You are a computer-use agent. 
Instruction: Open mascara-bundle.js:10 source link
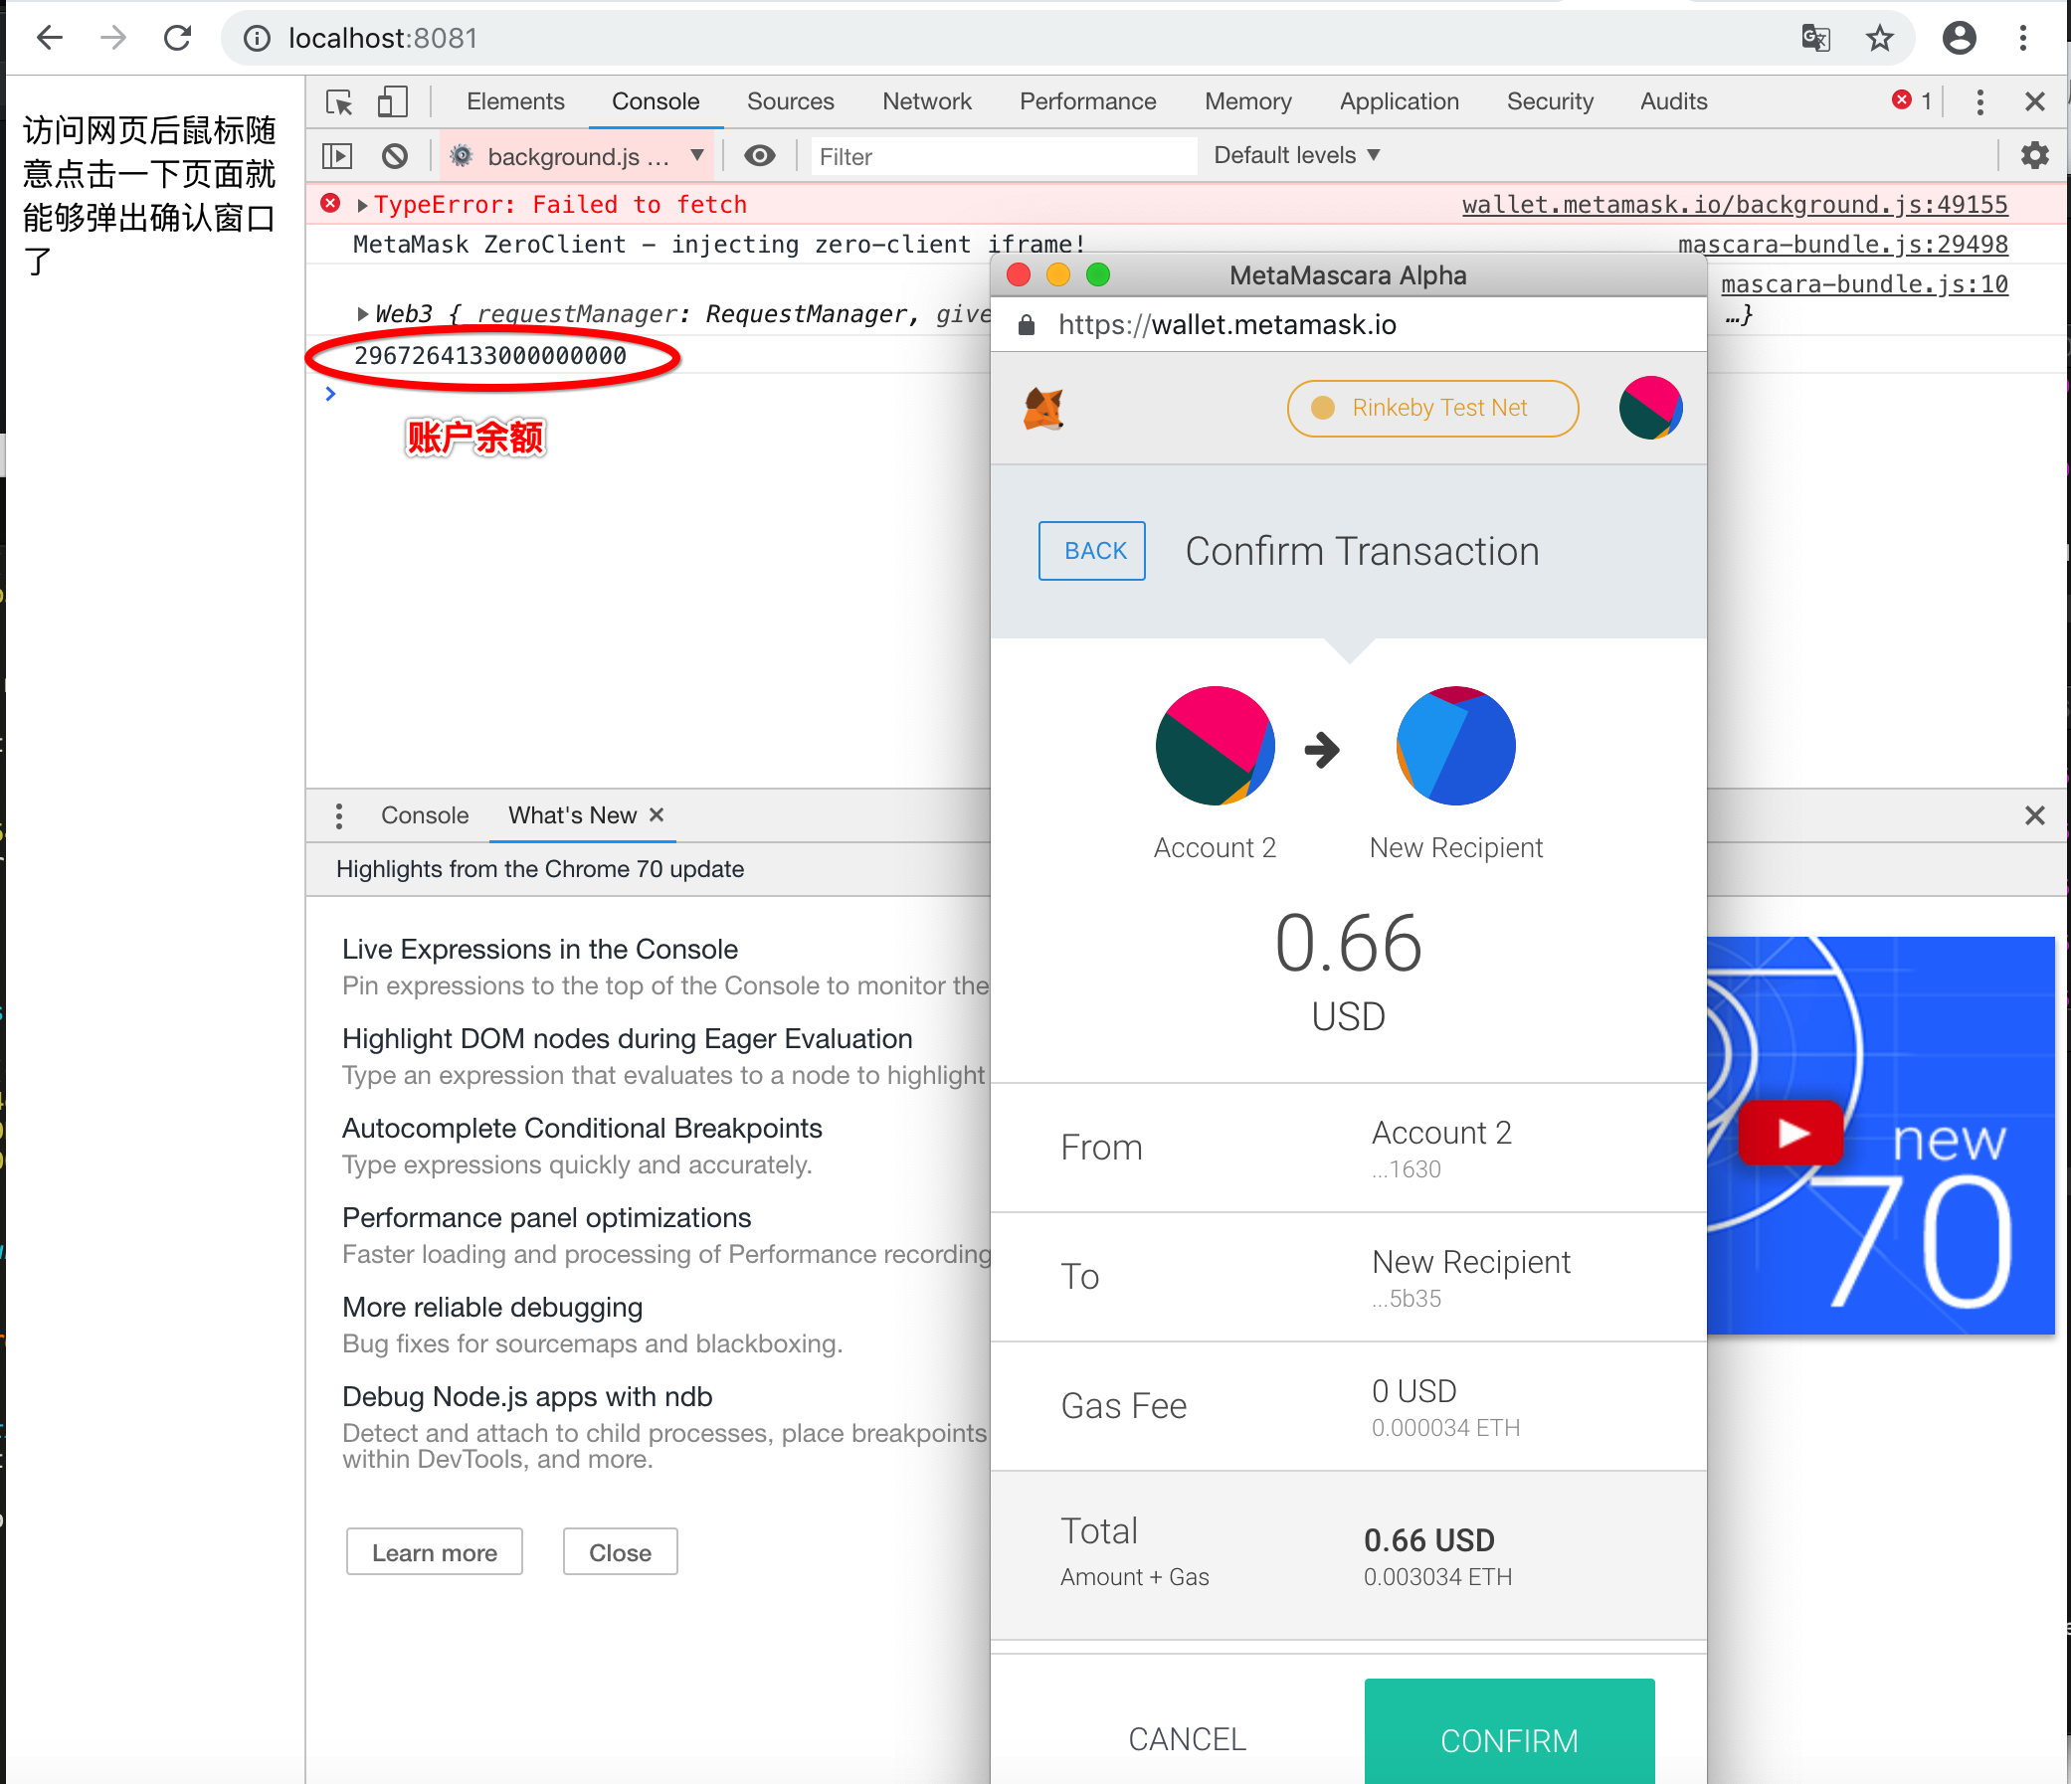coord(1864,284)
